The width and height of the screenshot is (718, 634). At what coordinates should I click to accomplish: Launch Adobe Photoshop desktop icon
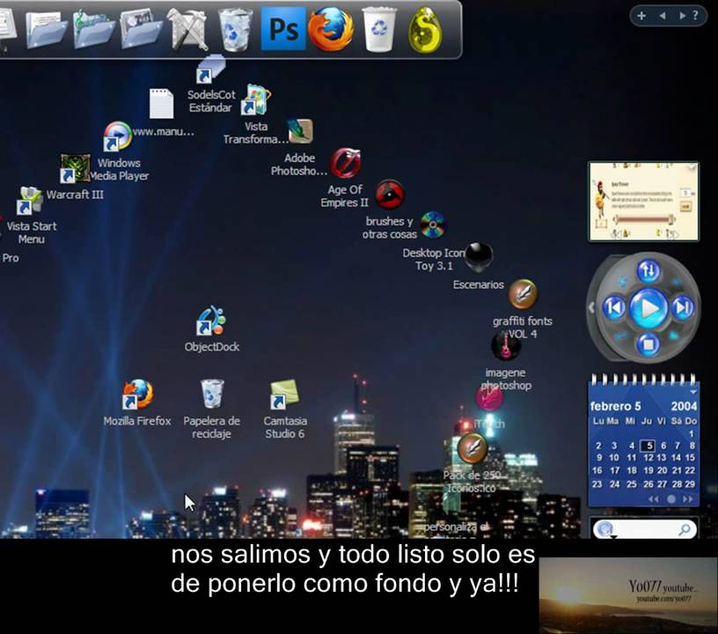[x=300, y=131]
